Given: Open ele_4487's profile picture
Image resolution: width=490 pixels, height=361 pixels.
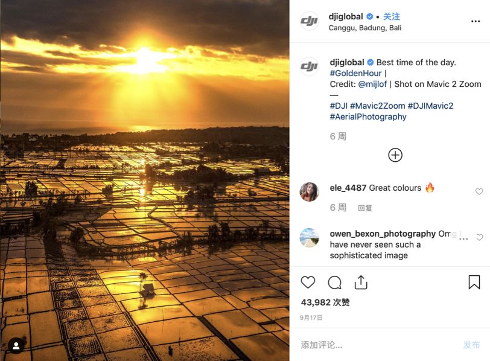Looking at the screenshot, I should 310,191.
